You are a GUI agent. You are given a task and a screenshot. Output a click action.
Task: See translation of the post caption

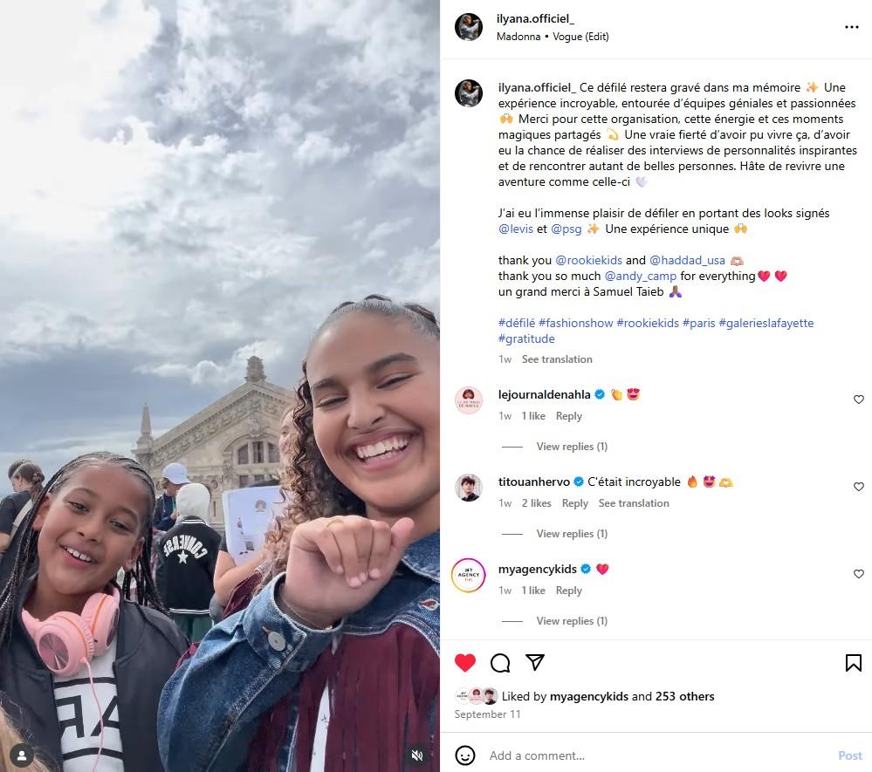(x=557, y=359)
